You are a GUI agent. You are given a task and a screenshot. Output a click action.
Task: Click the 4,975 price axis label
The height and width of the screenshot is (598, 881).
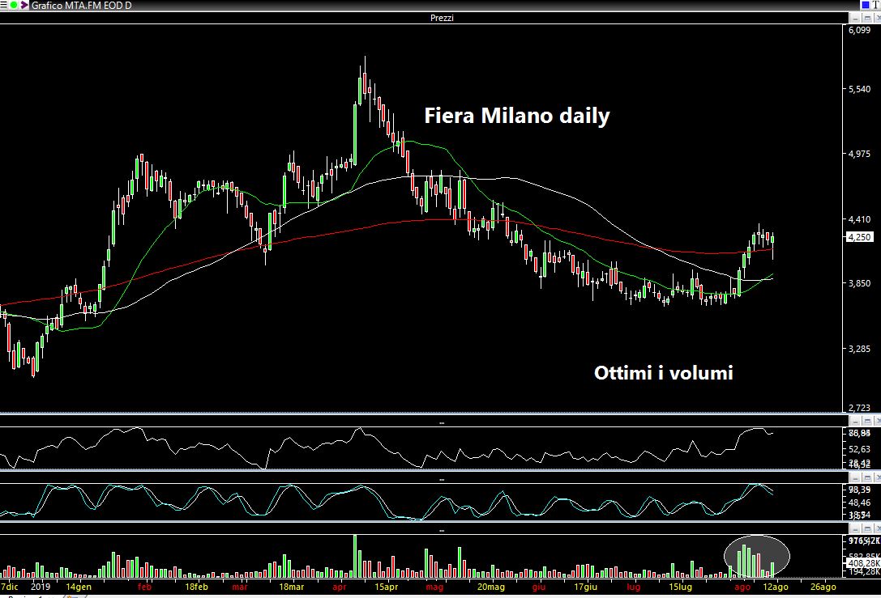click(860, 154)
